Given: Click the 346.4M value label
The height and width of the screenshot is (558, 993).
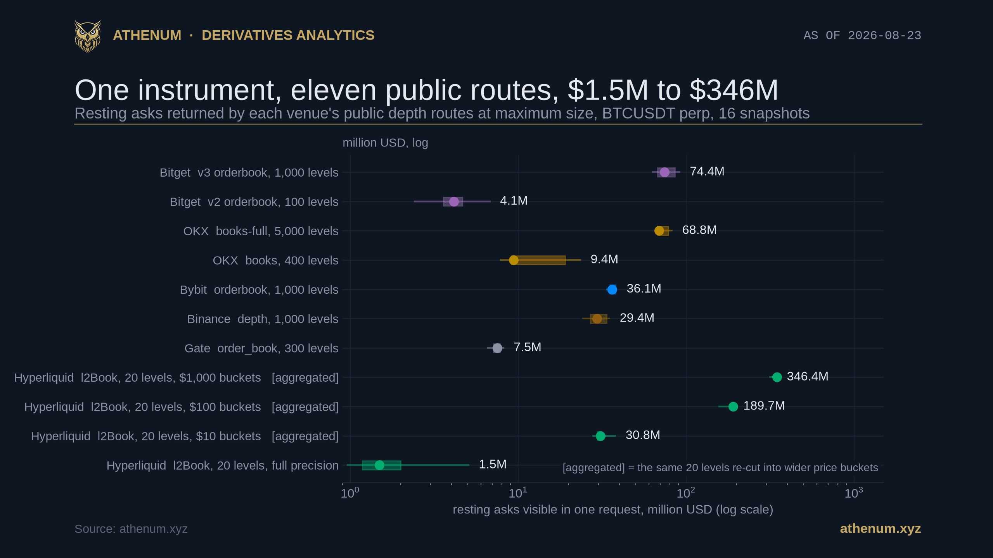Looking at the screenshot, I should click(x=808, y=376).
